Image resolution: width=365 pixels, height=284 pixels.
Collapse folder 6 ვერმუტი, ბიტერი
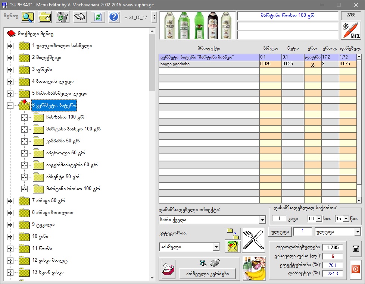point(10,106)
